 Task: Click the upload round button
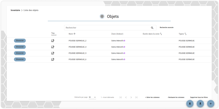190,104
